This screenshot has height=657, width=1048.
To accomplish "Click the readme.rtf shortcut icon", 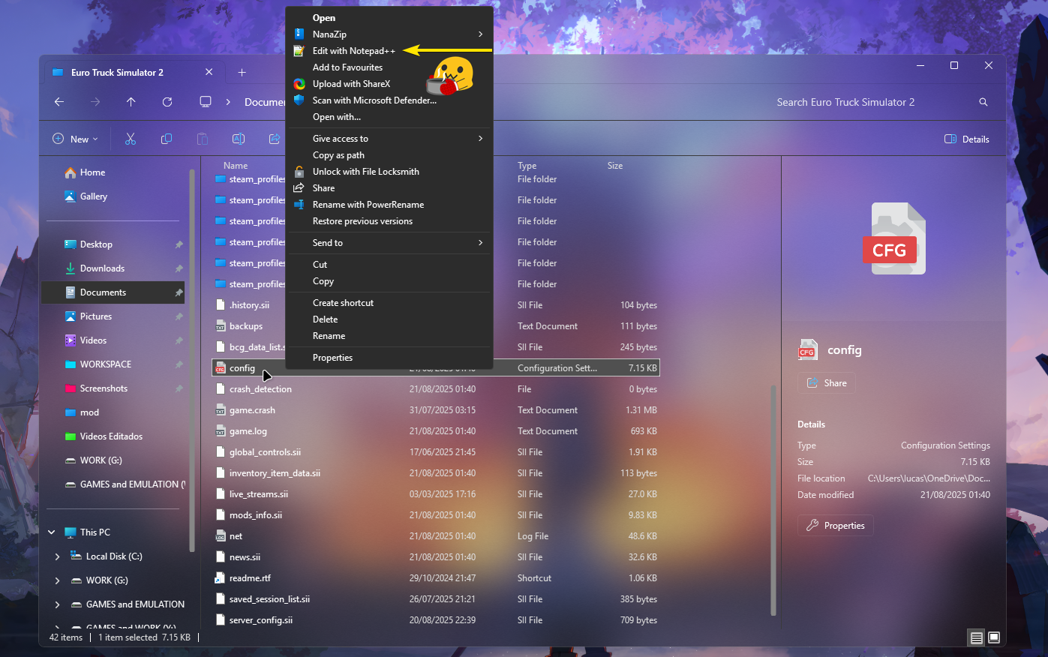I will 221,578.
